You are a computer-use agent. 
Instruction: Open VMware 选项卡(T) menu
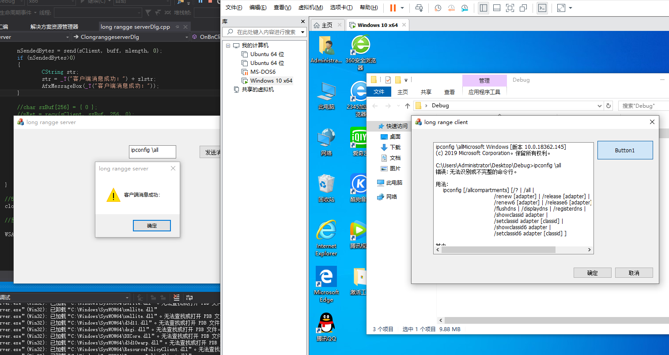pos(341,8)
